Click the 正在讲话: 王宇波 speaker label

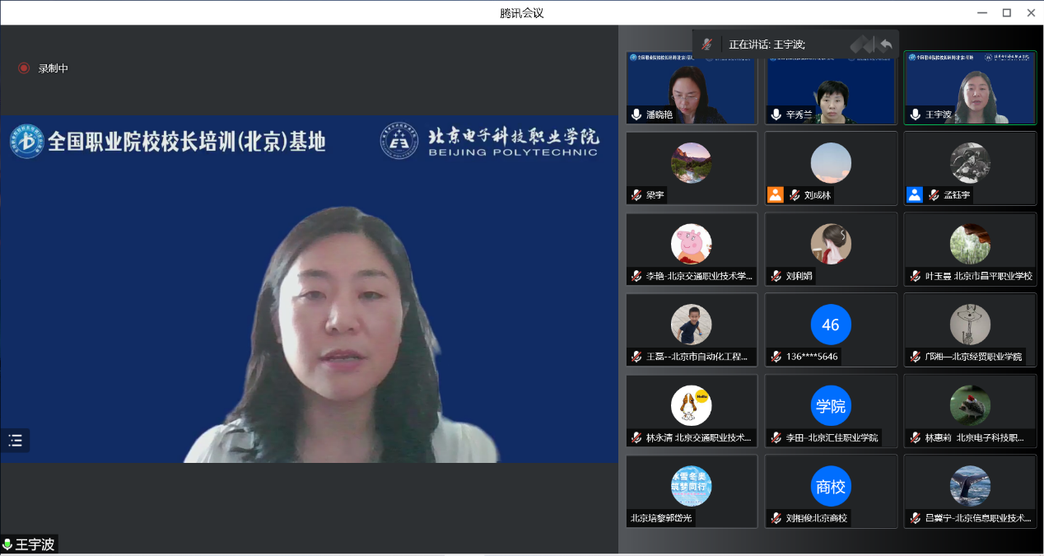(767, 44)
